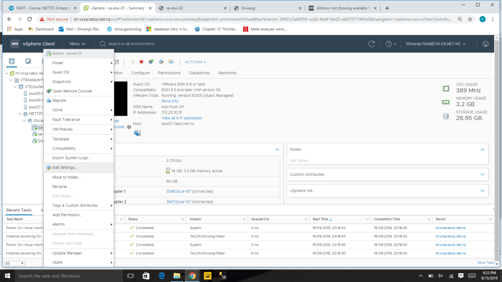
Task: Expand the Custom Attributes panel
Action: (x=482, y=174)
